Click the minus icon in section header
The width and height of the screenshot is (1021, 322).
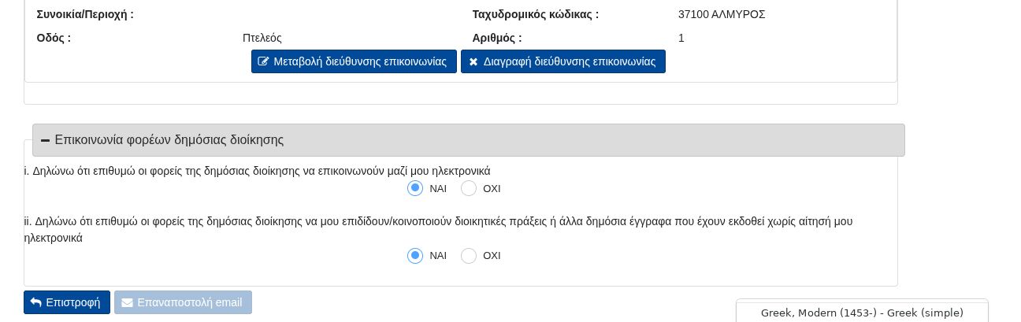pyautogui.click(x=45, y=140)
